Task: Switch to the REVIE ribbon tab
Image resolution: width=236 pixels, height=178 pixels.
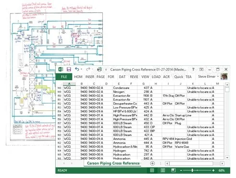Action: [134, 77]
